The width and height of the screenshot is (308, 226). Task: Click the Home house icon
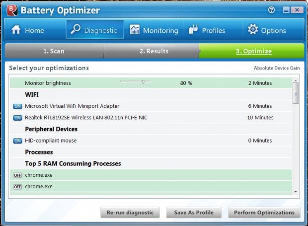coord(16,30)
